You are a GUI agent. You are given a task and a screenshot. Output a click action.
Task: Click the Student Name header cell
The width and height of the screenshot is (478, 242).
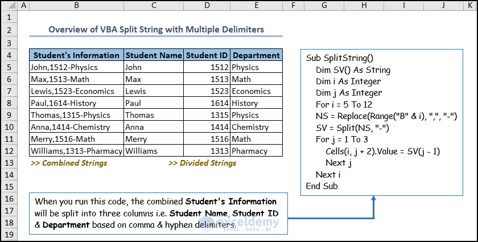click(154, 55)
